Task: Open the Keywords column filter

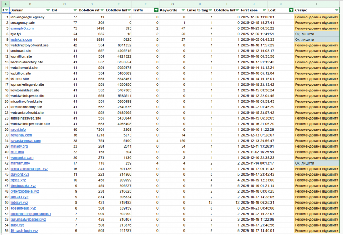Action: tap(183, 10)
